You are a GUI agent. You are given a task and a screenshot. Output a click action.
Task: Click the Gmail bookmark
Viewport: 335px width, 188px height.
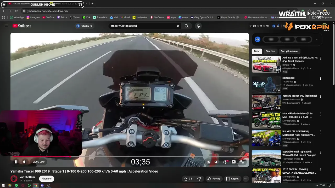tap(125, 17)
